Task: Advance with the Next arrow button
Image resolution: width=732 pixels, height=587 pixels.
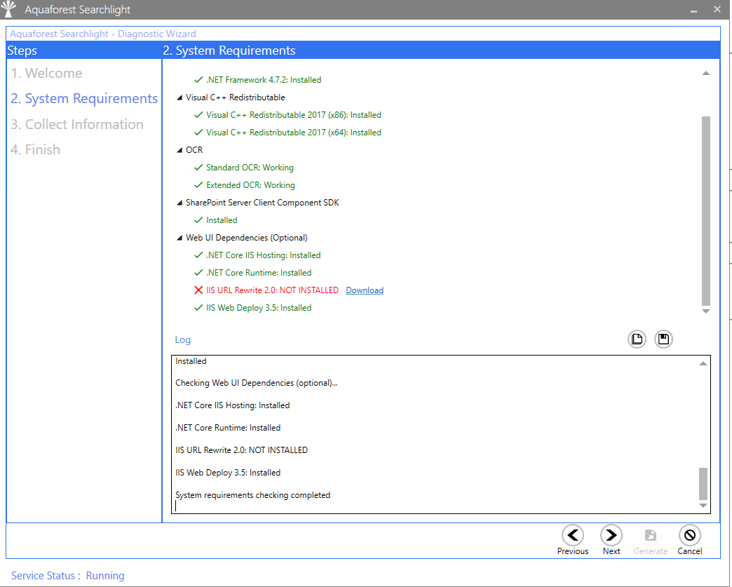Action: pyautogui.click(x=611, y=536)
